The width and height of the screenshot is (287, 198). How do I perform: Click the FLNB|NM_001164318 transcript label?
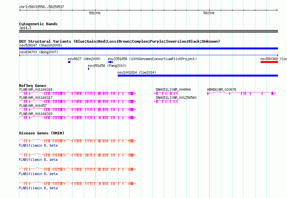point(36,89)
